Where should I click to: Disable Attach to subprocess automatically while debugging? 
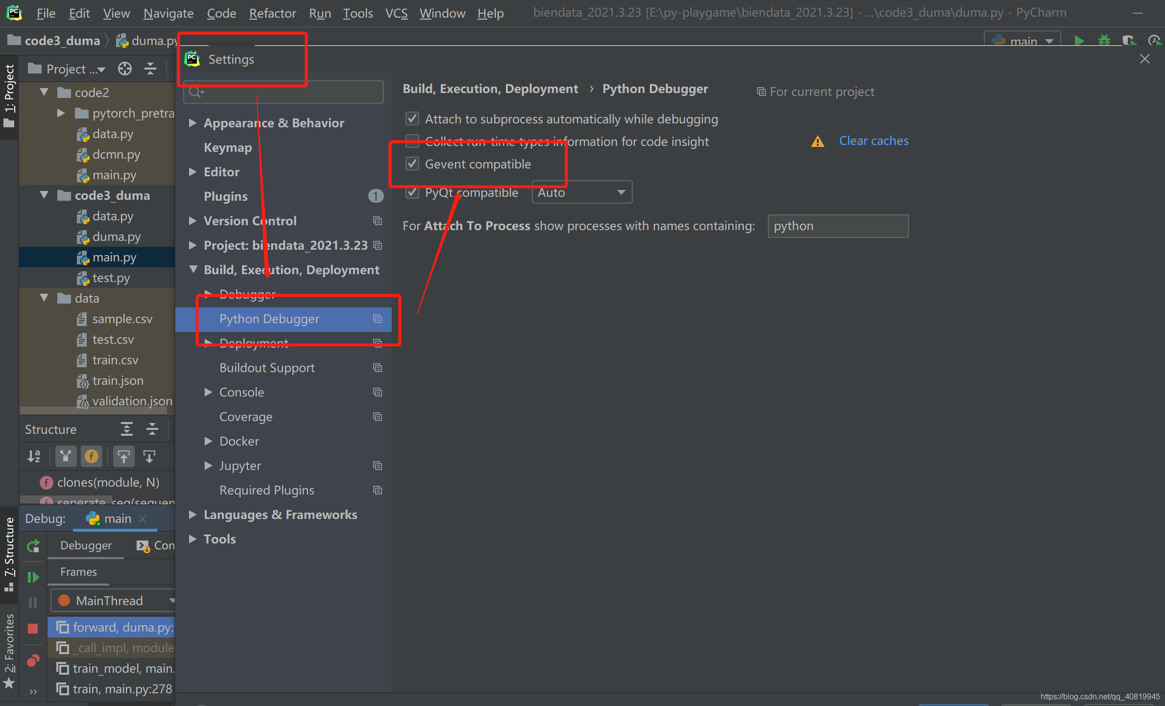(x=412, y=118)
